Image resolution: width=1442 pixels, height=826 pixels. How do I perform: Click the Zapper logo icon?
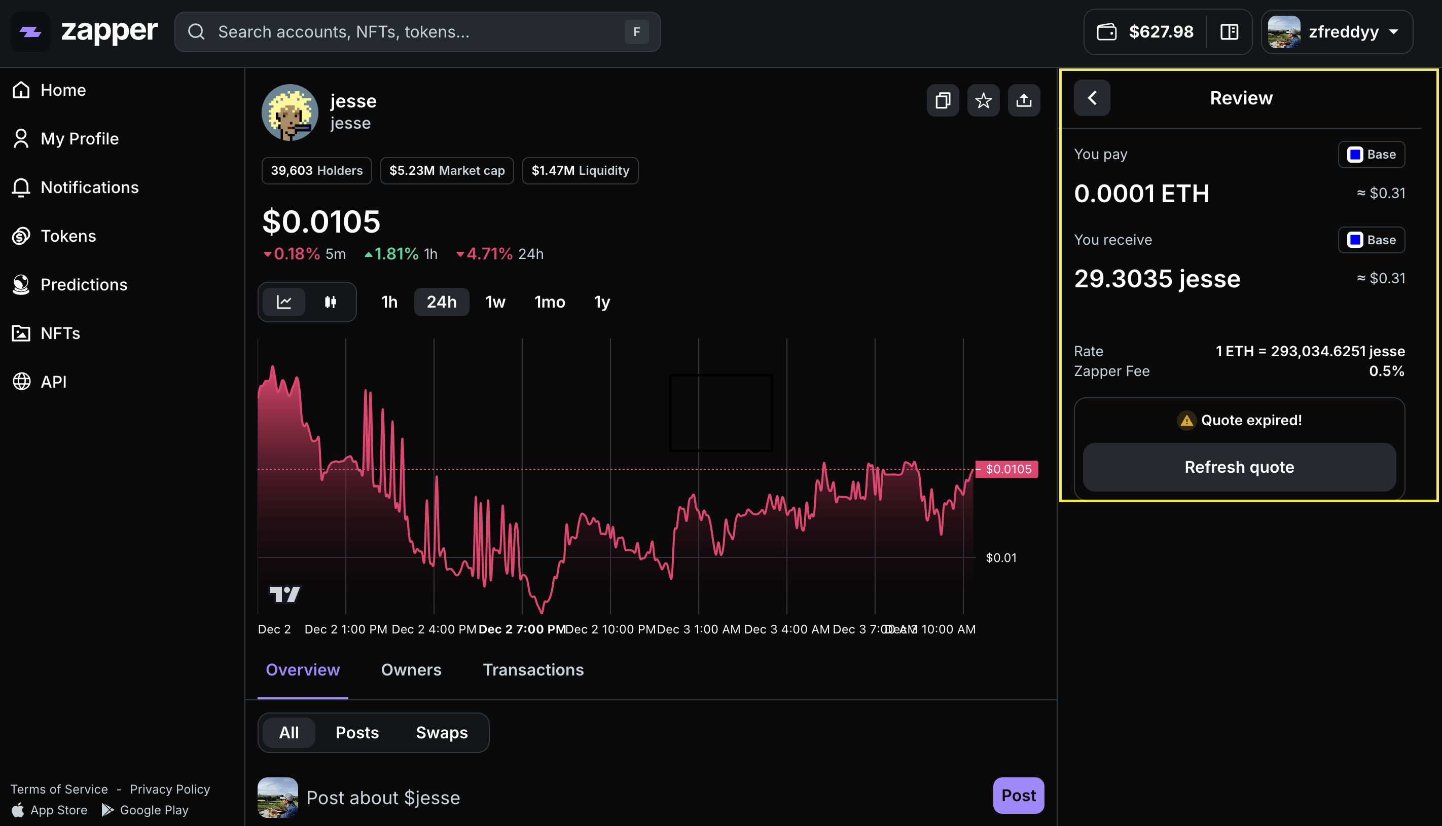click(30, 32)
